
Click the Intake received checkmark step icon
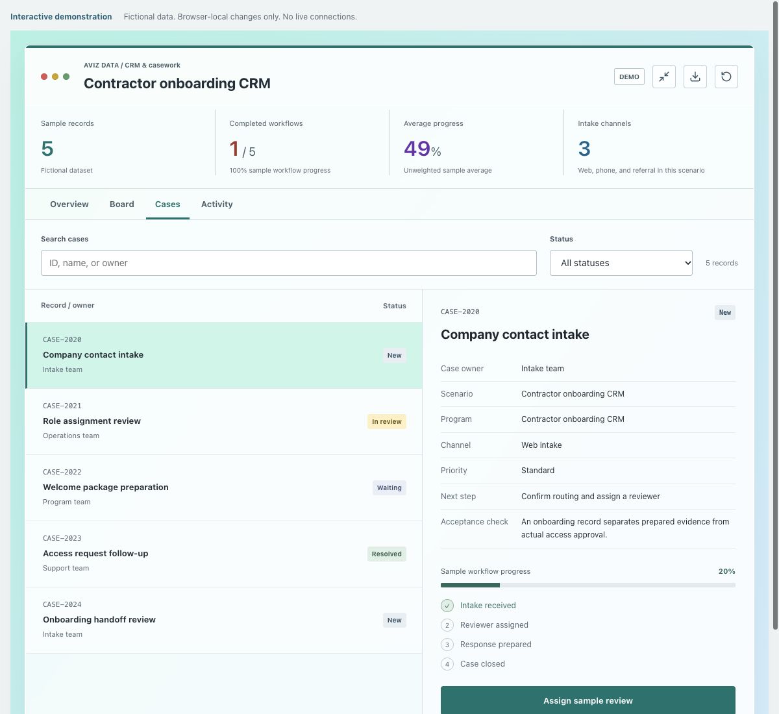[447, 606]
